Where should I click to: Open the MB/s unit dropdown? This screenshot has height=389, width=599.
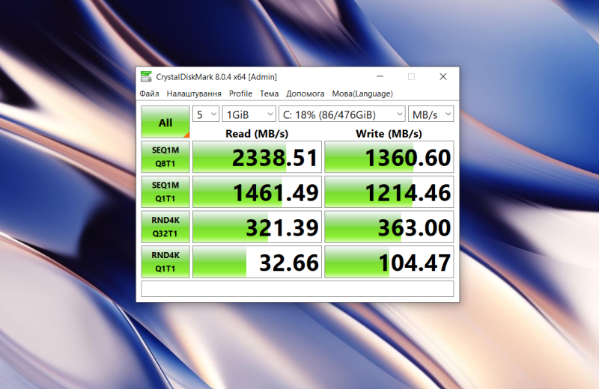click(431, 114)
